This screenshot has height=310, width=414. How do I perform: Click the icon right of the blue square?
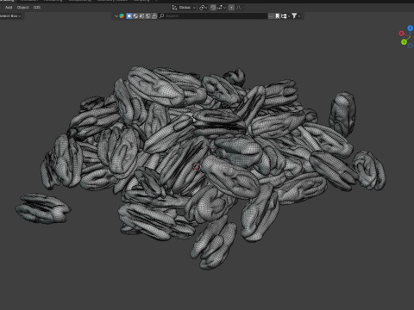[x=135, y=16]
